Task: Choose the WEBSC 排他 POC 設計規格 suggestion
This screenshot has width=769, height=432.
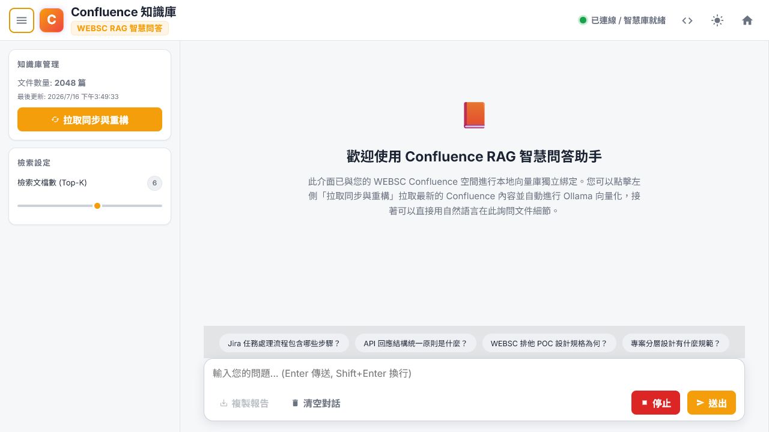Action: [549, 344]
